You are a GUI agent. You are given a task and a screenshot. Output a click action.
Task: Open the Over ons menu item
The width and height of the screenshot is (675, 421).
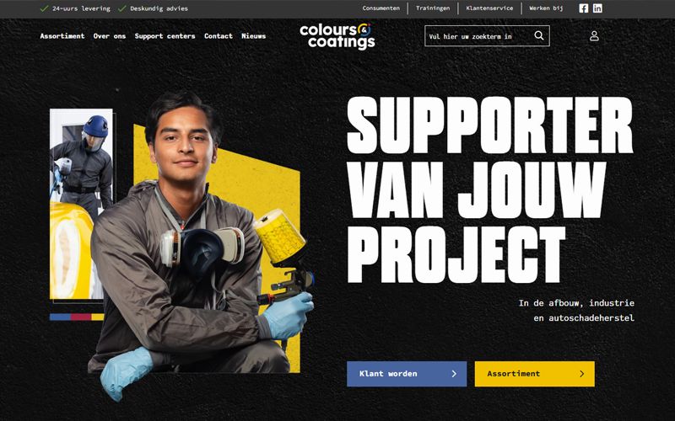(110, 36)
